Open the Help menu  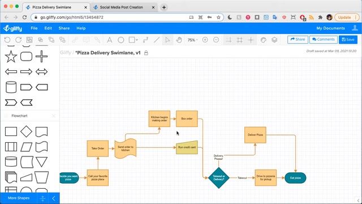81,28
